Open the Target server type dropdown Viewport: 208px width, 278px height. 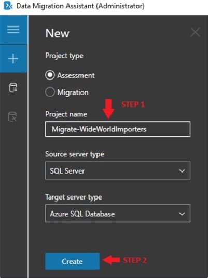(x=118, y=214)
